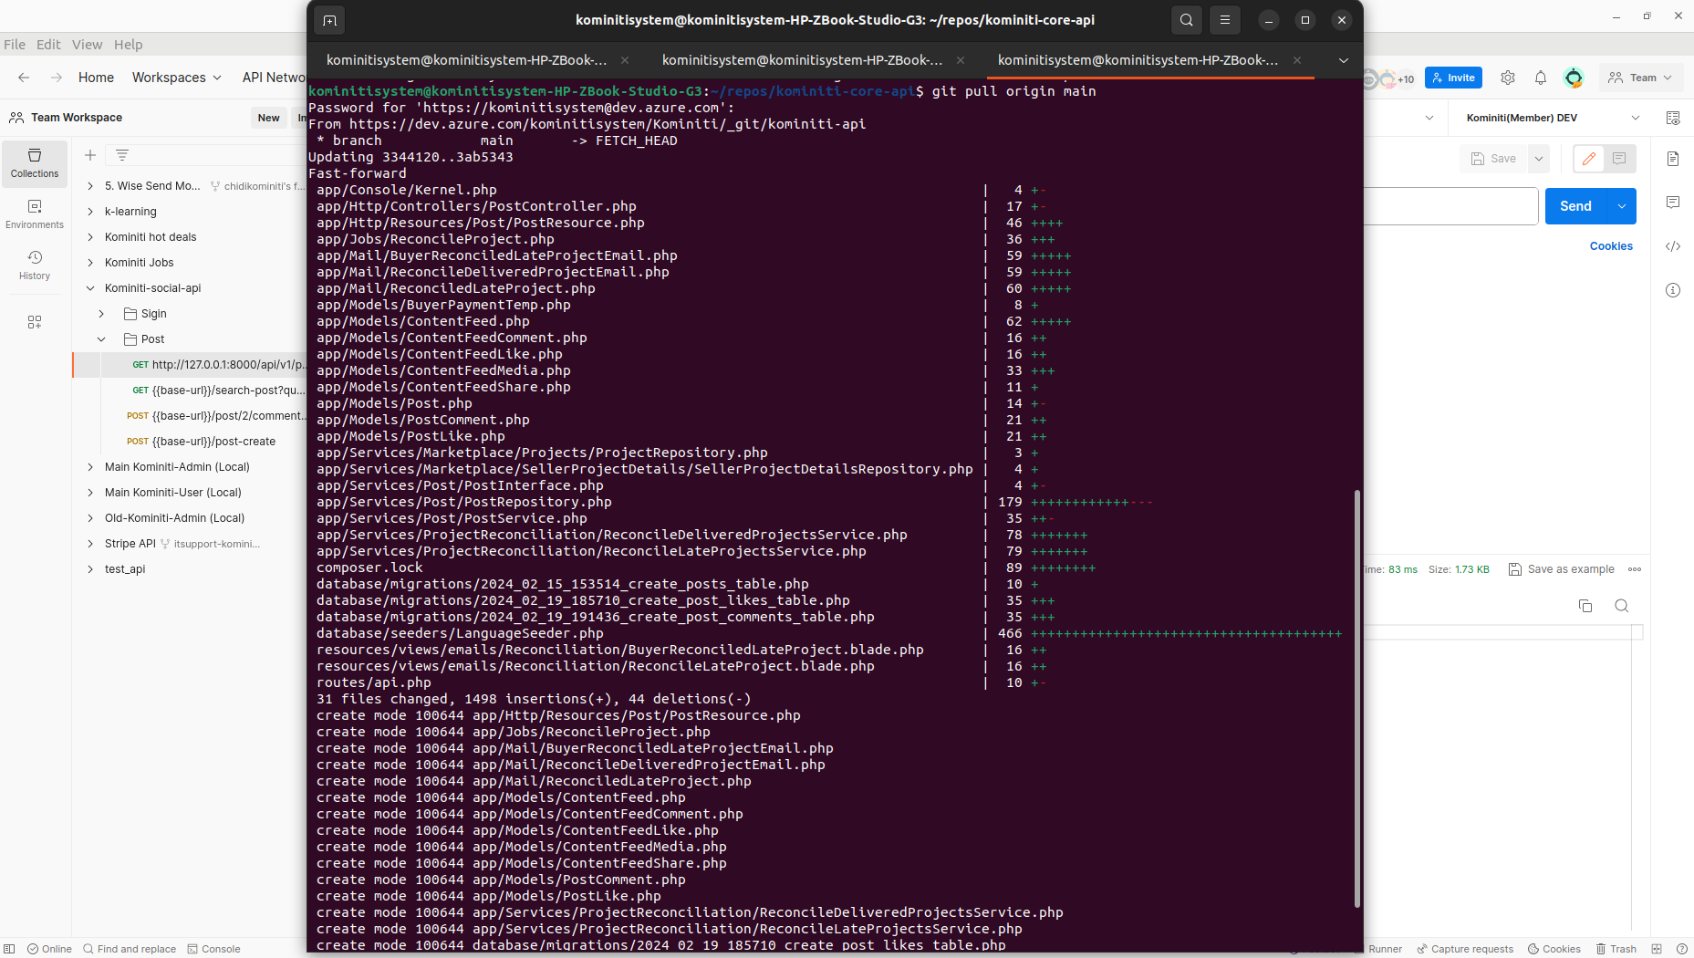Open Postman settings gear icon
This screenshot has width=1694, height=958.
pyautogui.click(x=1508, y=78)
